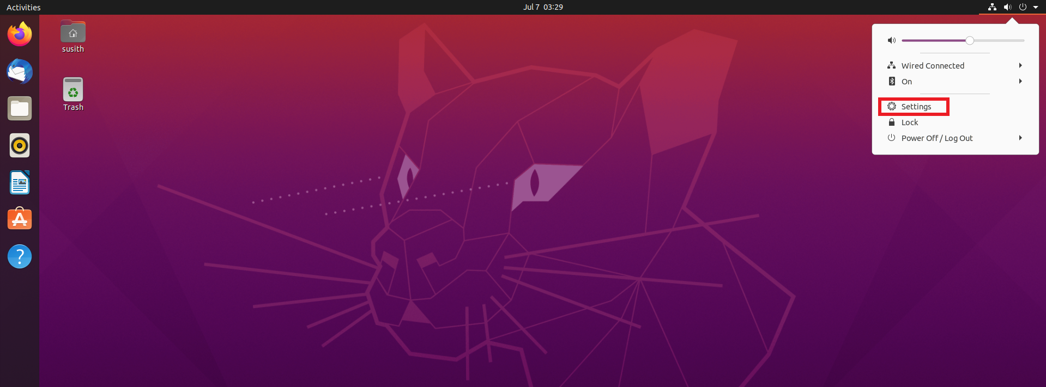Open the clock showing Jul 7 03:29
1046x387 pixels.
543,7
